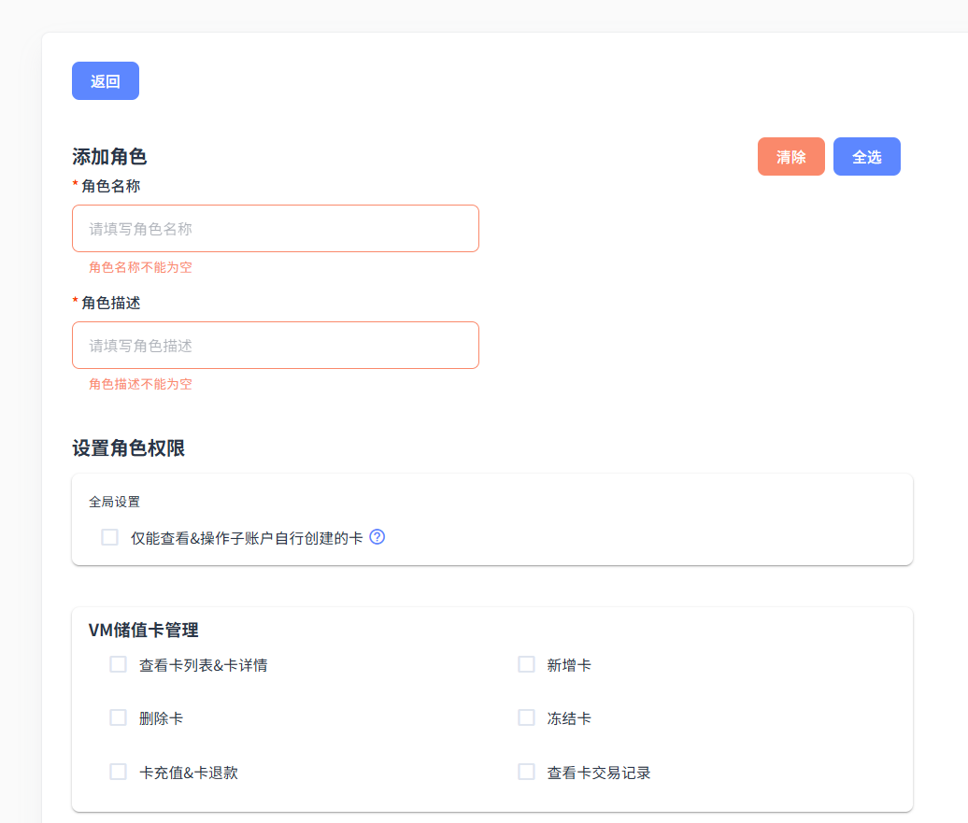Click the 角色描述不能为空 error message
Image resolution: width=968 pixels, height=823 pixels.
click(x=140, y=384)
